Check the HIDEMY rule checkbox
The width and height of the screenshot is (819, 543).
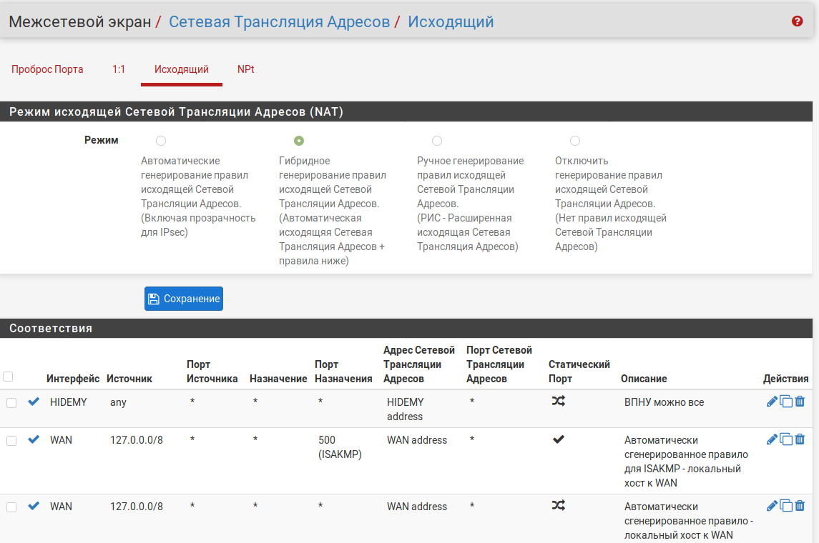coord(11,403)
